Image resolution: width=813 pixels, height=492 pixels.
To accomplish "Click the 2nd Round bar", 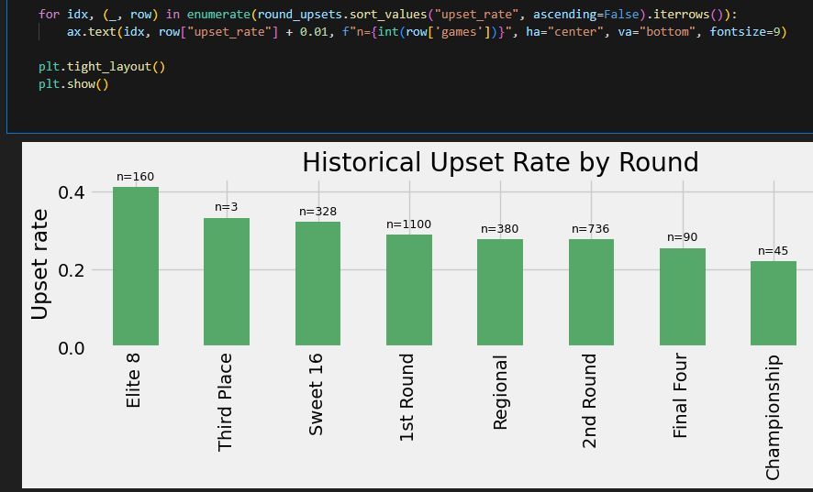I will pos(591,292).
